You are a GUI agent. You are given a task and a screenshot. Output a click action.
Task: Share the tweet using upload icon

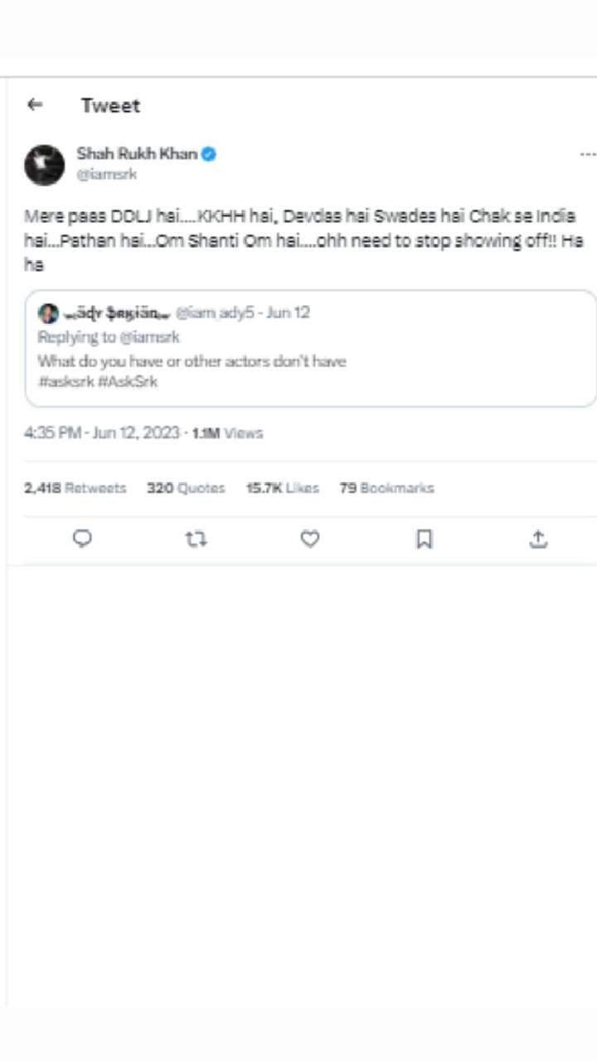click(x=537, y=540)
